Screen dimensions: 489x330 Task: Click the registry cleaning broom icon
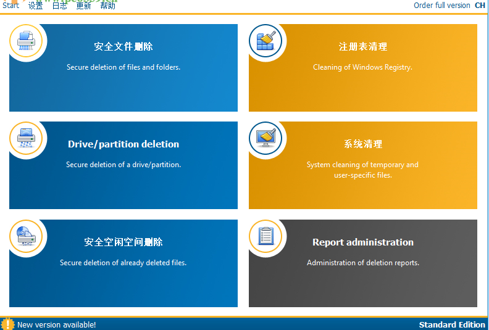pos(265,41)
